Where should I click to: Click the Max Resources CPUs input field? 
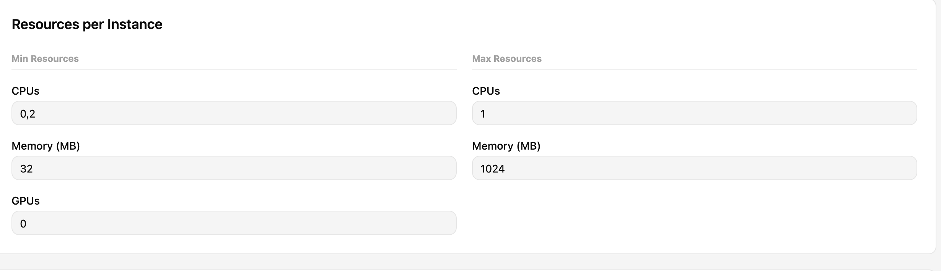click(694, 113)
